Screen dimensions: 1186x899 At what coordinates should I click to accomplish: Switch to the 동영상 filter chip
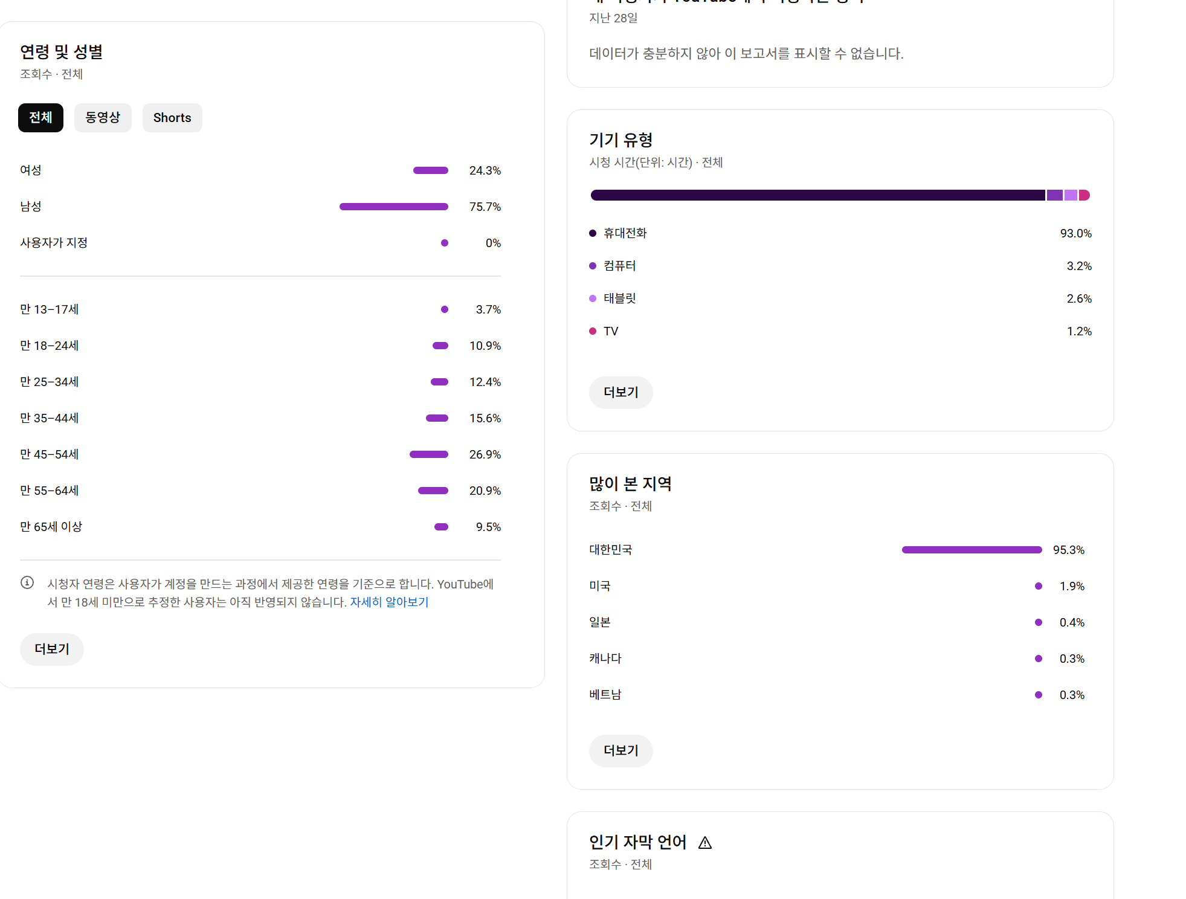pos(103,118)
